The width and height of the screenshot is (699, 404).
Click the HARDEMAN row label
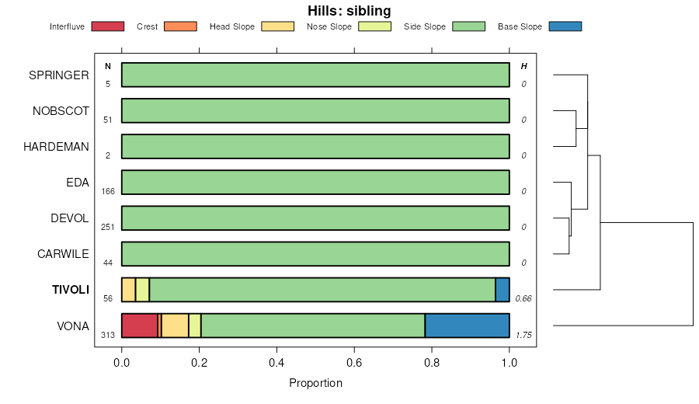(x=56, y=147)
